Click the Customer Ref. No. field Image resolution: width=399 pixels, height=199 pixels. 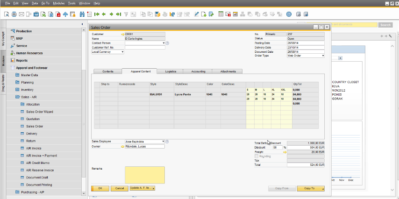tap(145, 47)
